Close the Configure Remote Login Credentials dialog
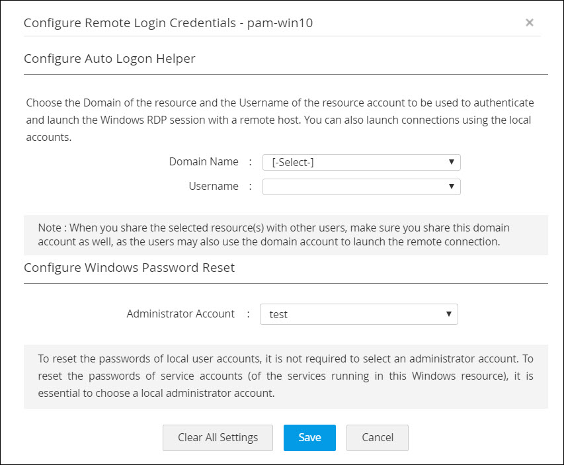The image size is (564, 465). (529, 22)
